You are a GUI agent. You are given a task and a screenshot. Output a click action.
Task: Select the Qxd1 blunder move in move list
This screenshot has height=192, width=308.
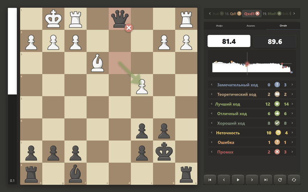pyautogui.click(x=252, y=14)
